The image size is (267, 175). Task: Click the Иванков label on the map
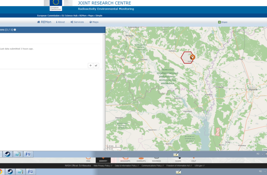pyautogui.click(x=169, y=144)
